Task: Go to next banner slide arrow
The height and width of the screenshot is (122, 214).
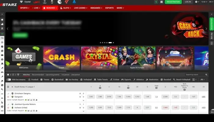Action: tap(206, 29)
